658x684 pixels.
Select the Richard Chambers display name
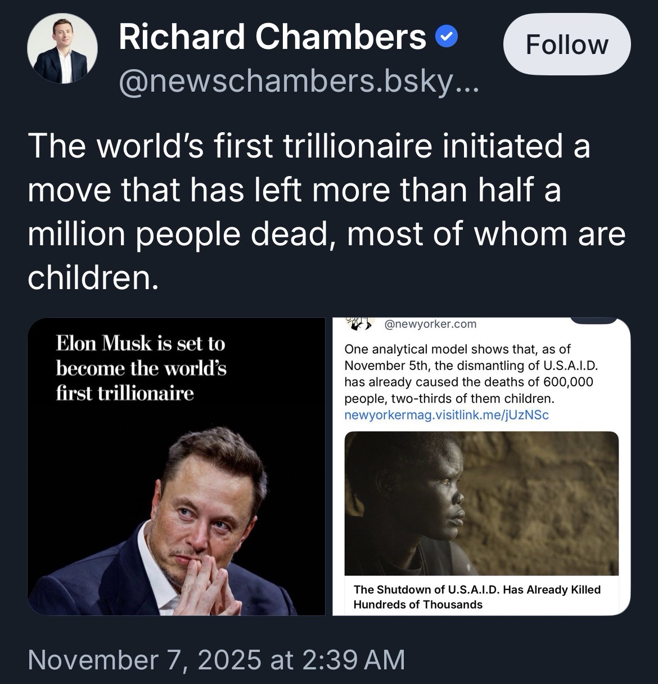click(x=272, y=37)
